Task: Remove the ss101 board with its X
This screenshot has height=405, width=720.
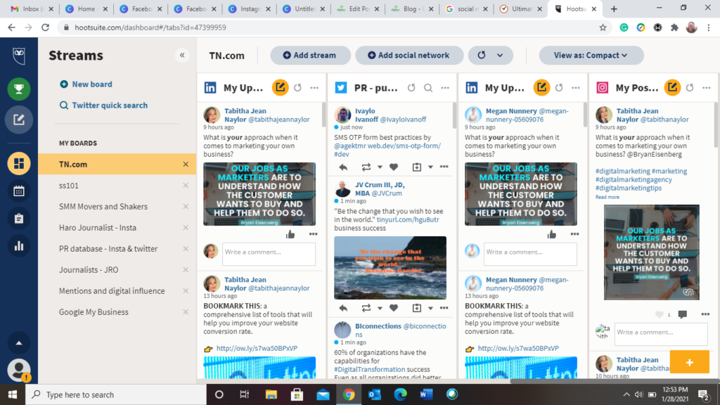Action: pyautogui.click(x=186, y=186)
